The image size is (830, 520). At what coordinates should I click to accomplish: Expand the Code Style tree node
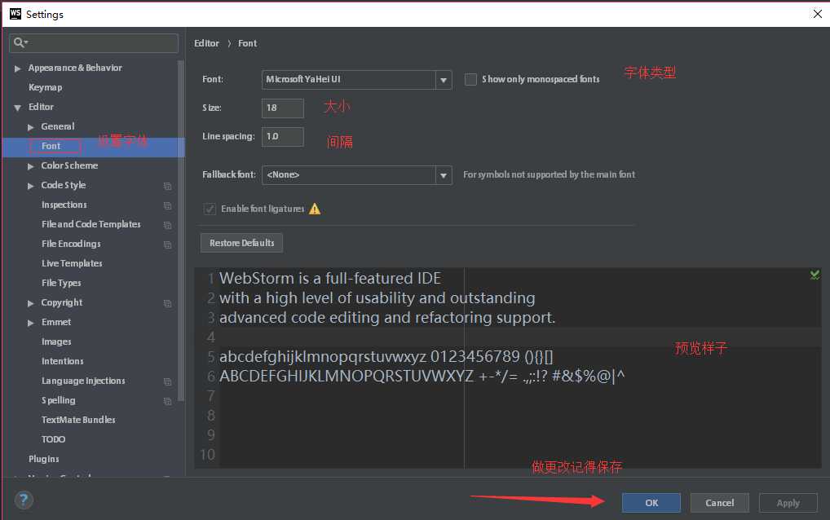tap(31, 186)
